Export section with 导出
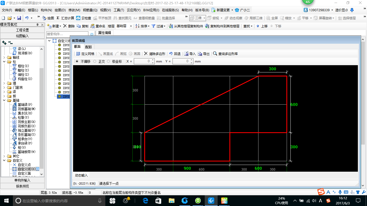This screenshot has width=367, height=206. pos(204,54)
